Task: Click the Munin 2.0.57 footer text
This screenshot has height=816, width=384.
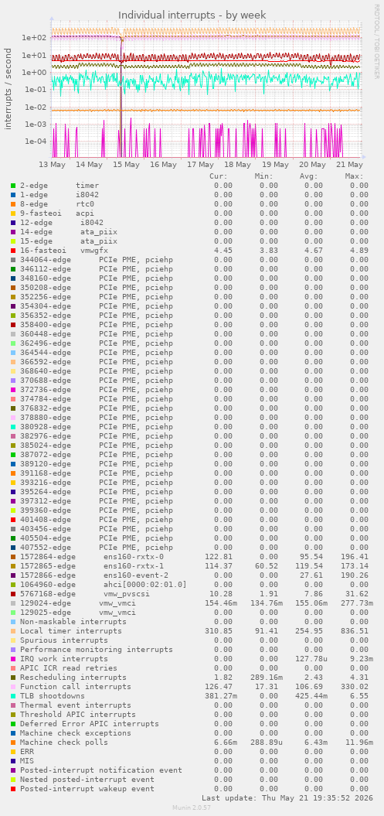Action: pyautogui.click(x=192, y=807)
